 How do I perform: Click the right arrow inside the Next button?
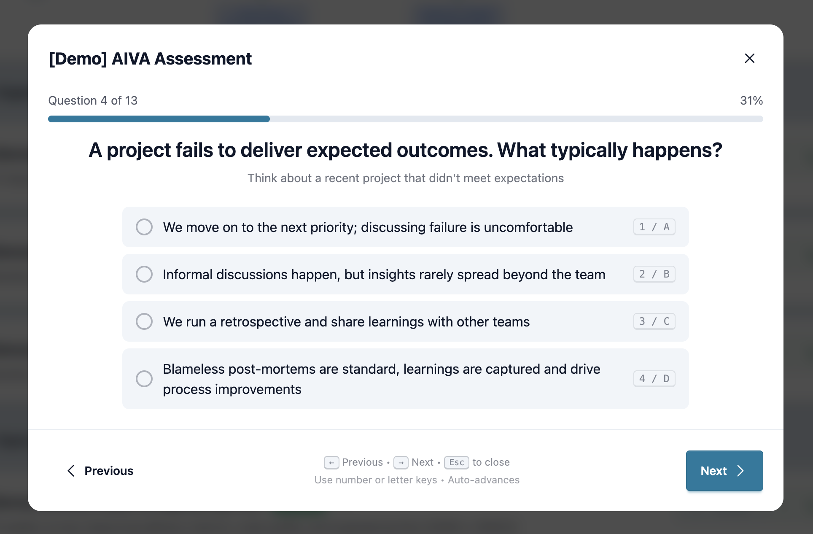click(x=740, y=471)
